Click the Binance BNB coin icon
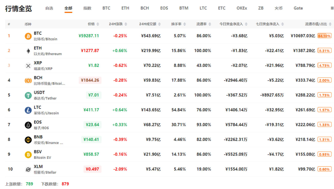The width and height of the screenshot is (334, 189). pyautogui.click(x=28, y=140)
